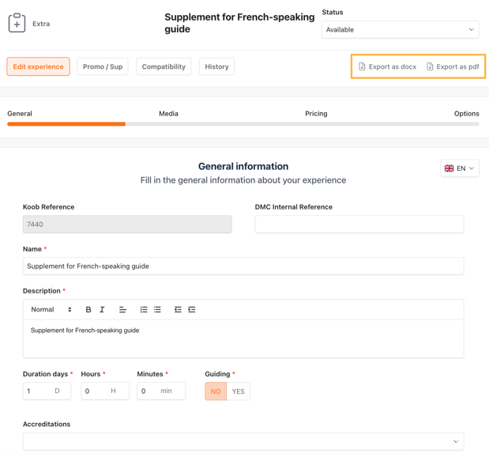The image size is (489, 457).
Task: Export as docx
Action: point(387,67)
